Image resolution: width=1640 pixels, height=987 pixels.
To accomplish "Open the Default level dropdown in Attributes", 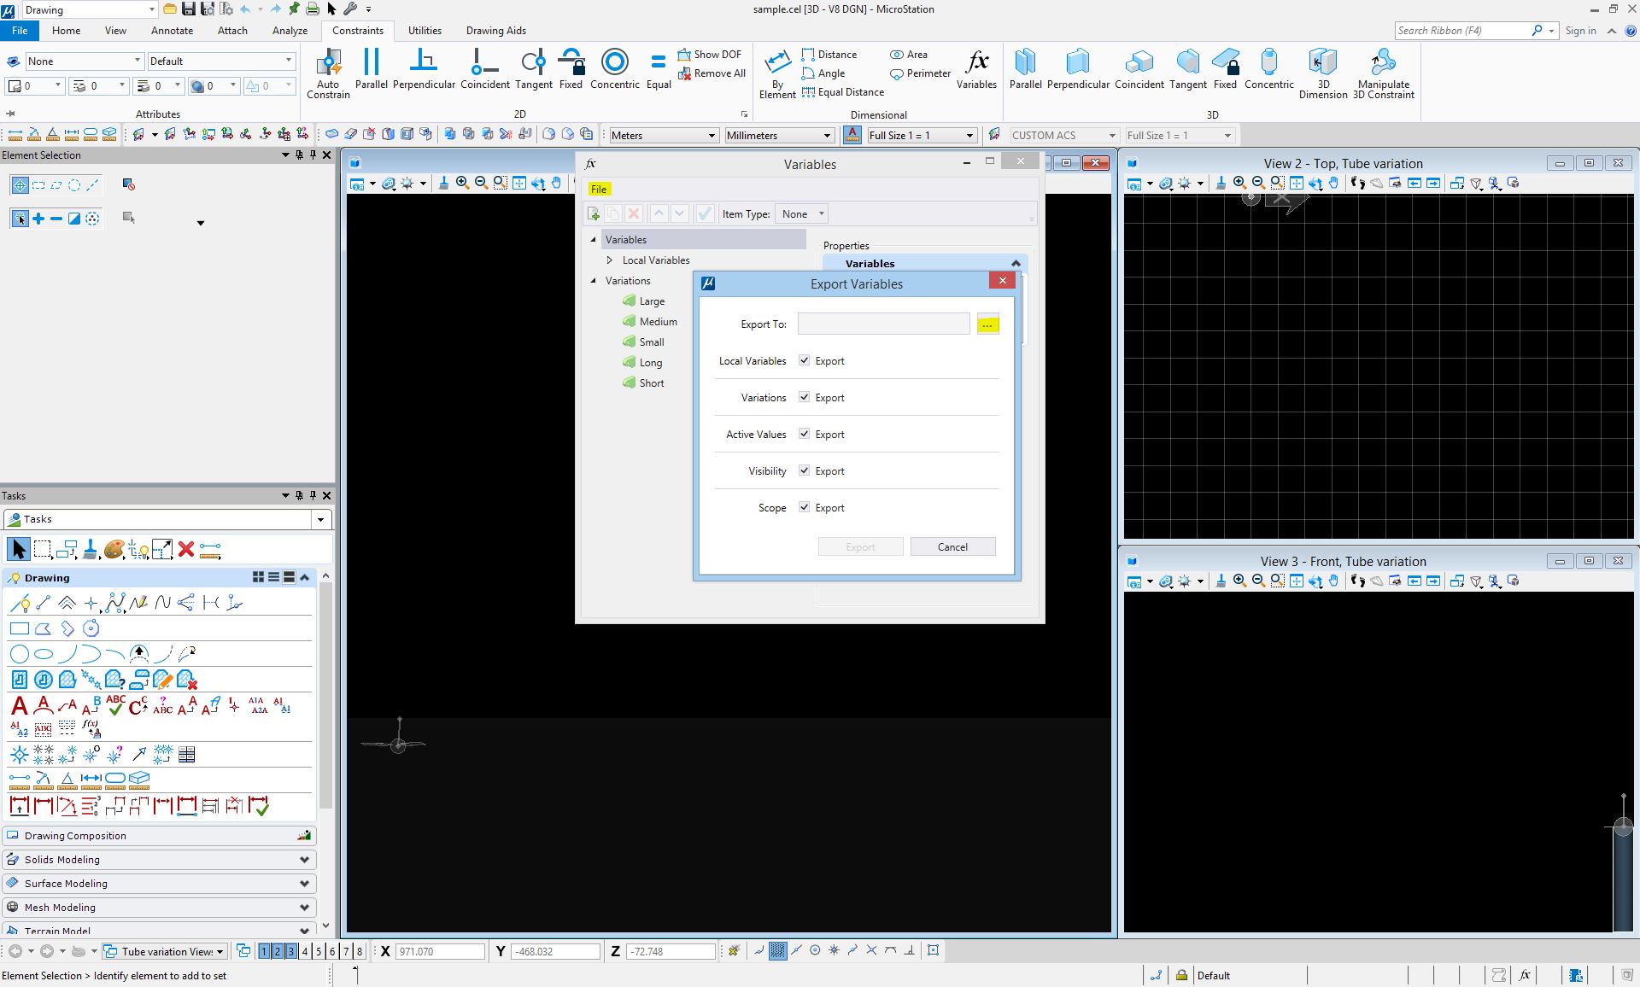I will pyautogui.click(x=221, y=61).
